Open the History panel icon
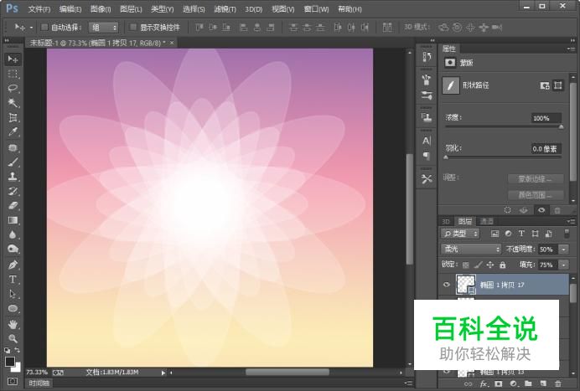This screenshot has width=580, height=391. [x=427, y=57]
